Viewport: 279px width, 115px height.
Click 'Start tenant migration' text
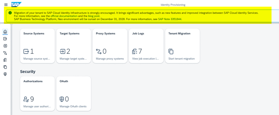point(181,59)
